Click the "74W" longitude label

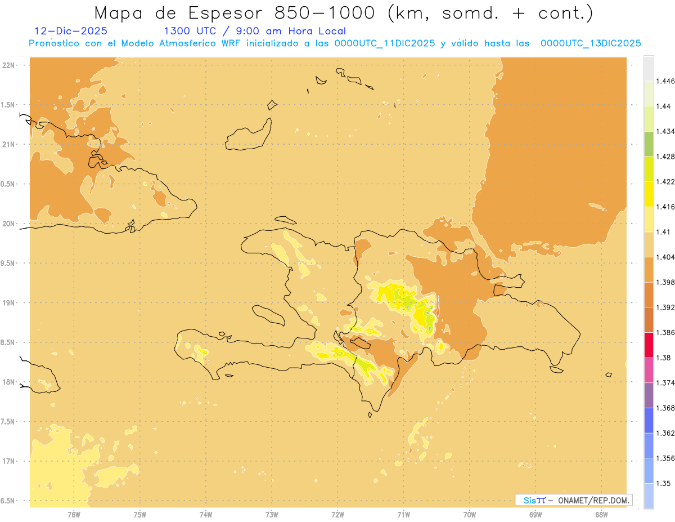[206, 514]
